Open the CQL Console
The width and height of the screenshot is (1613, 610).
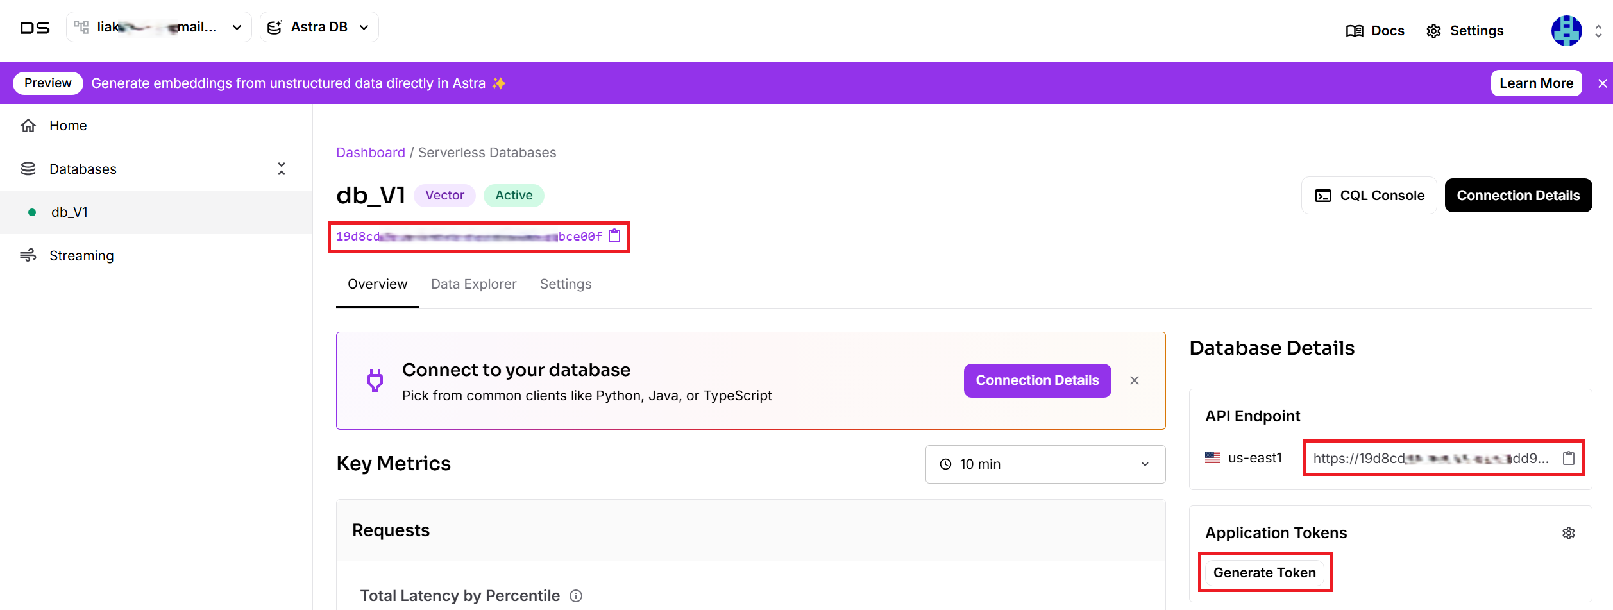(x=1369, y=196)
